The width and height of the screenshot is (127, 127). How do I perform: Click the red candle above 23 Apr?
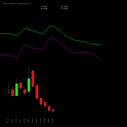coord(21,85)
